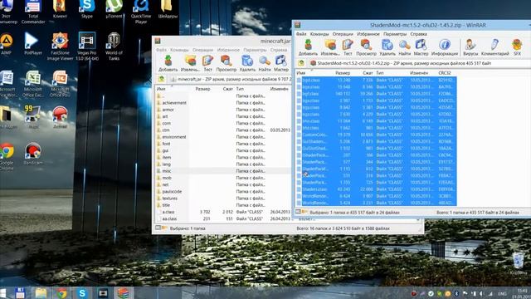
Task: Open Избранное menu in ShadersMod window
Action: pos(368,34)
